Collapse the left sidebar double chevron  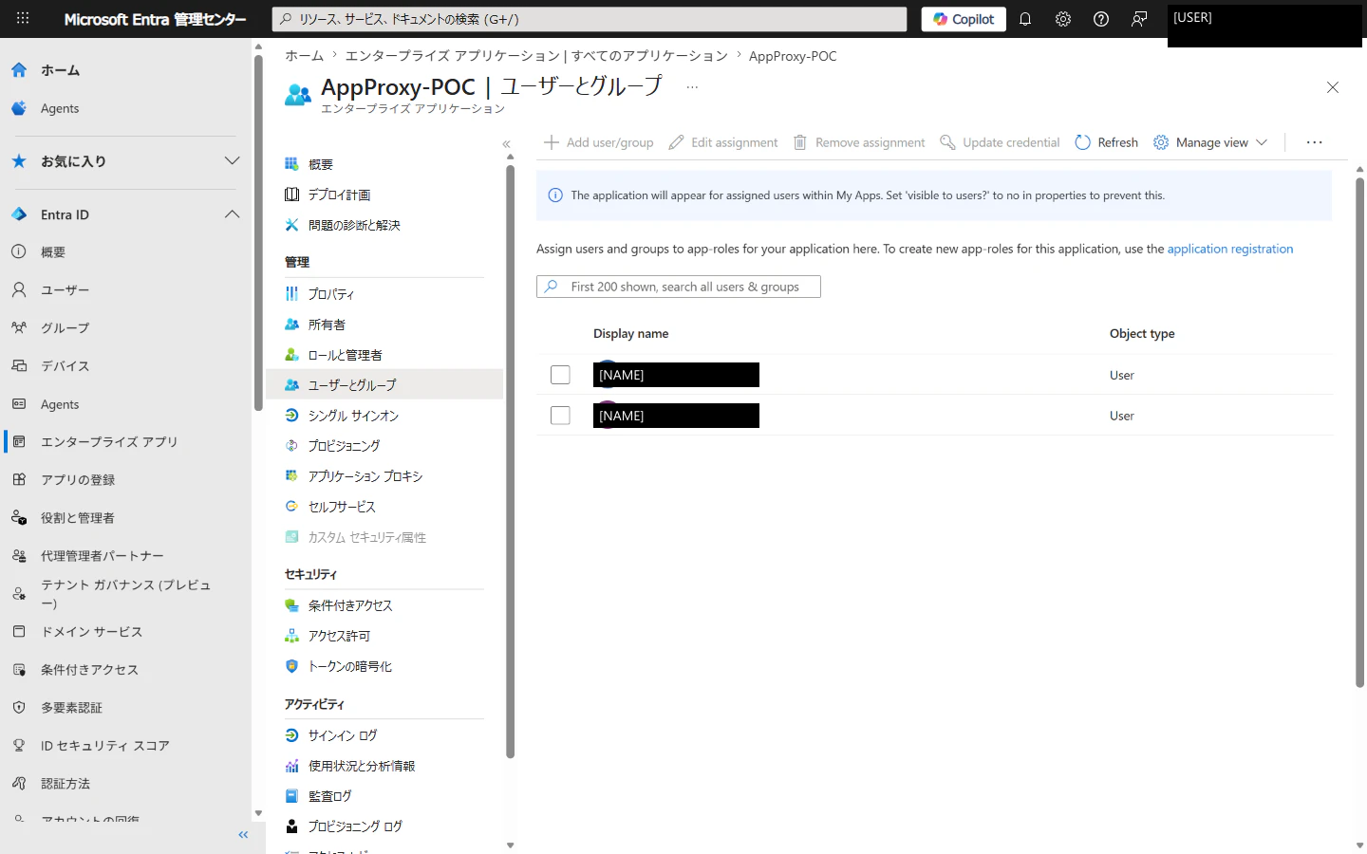click(243, 835)
